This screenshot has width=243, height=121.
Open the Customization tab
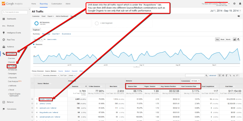click(x=57, y=4)
